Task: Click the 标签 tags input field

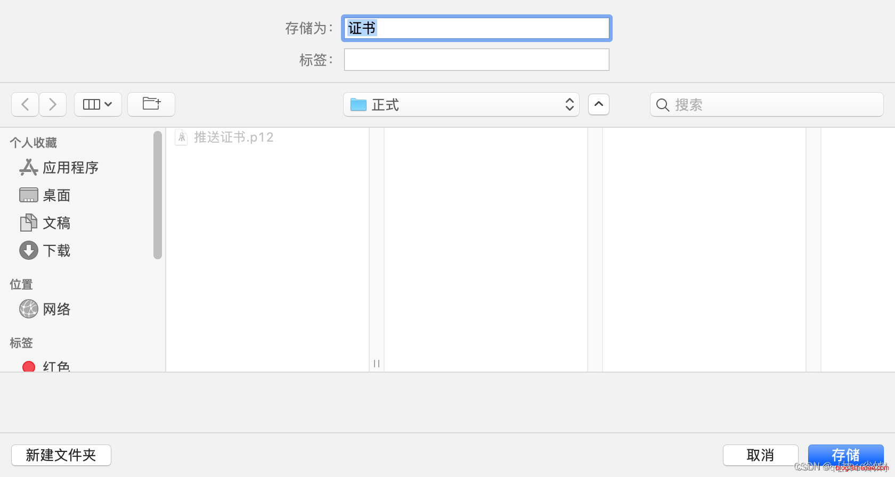Action: click(x=477, y=60)
